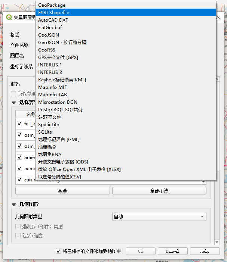Choose 地图集BNA format option
227x262 pixels.
(x=126, y=155)
